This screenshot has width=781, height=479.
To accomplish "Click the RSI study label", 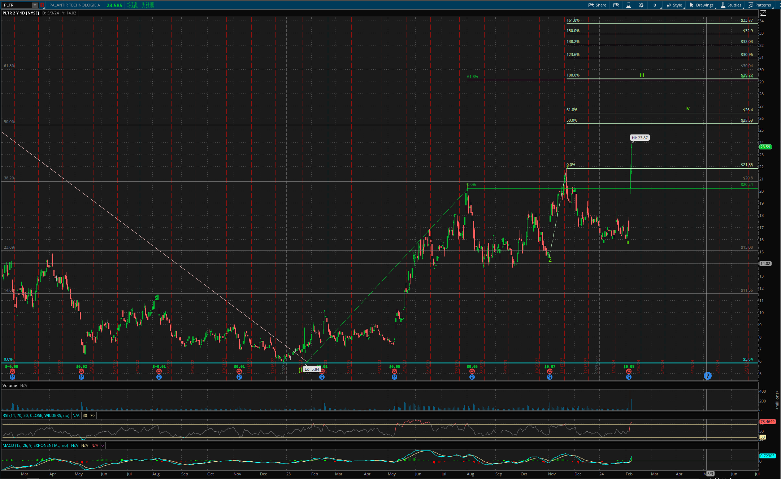I will pos(36,415).
